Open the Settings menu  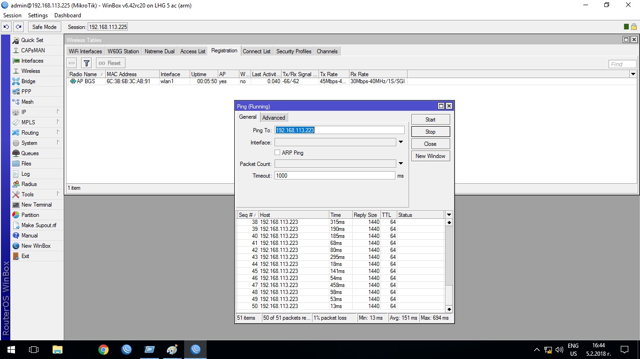pos(38,15)
